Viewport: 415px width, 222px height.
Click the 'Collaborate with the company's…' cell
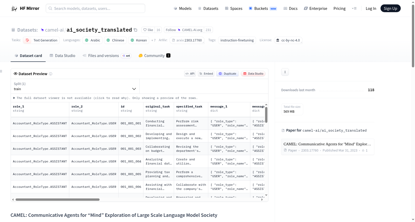point(191,187)
